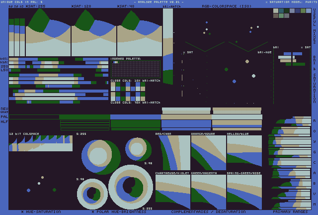This screenshot has width=318, height=215.
Task: Click the 'RGB-COLORSPACE (ISO)' heading
Action: tap(227, 6)
